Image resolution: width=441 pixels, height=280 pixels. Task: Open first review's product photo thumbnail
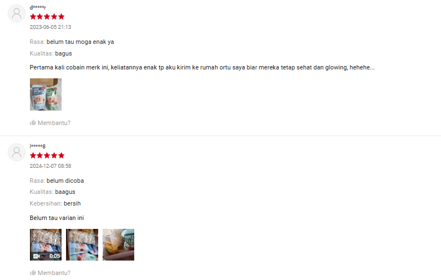[x=45, y=94]
